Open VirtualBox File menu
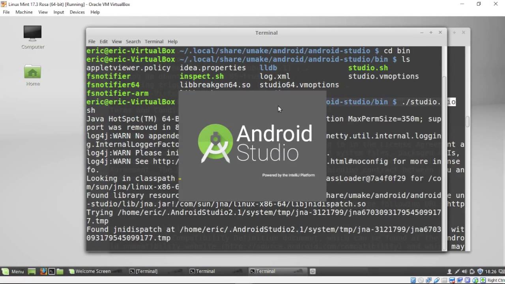The width and height of the screenshot is (505, 284). pyautogui.click(x=6, y=12)
